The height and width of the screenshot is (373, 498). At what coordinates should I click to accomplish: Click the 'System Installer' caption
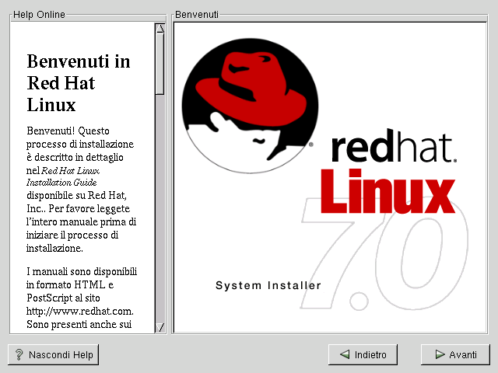(x=268, y=286)
